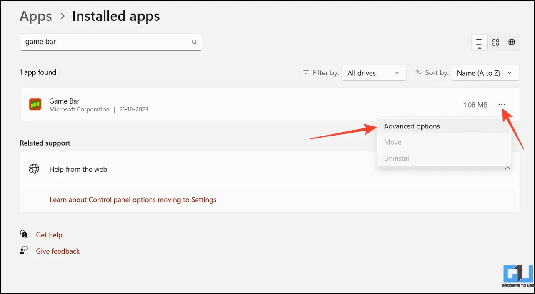
Task: Open Learn about Control panel options link
Action: point(133,200)
